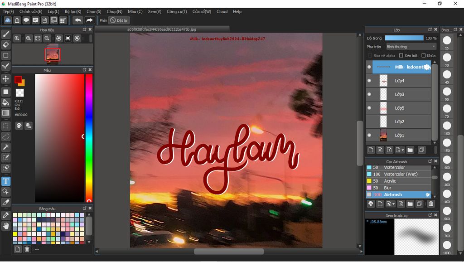The width and height of the screenshot is (464, 262).
Task: Zoom out on the Navigator panel
Action: pos(47,38)
